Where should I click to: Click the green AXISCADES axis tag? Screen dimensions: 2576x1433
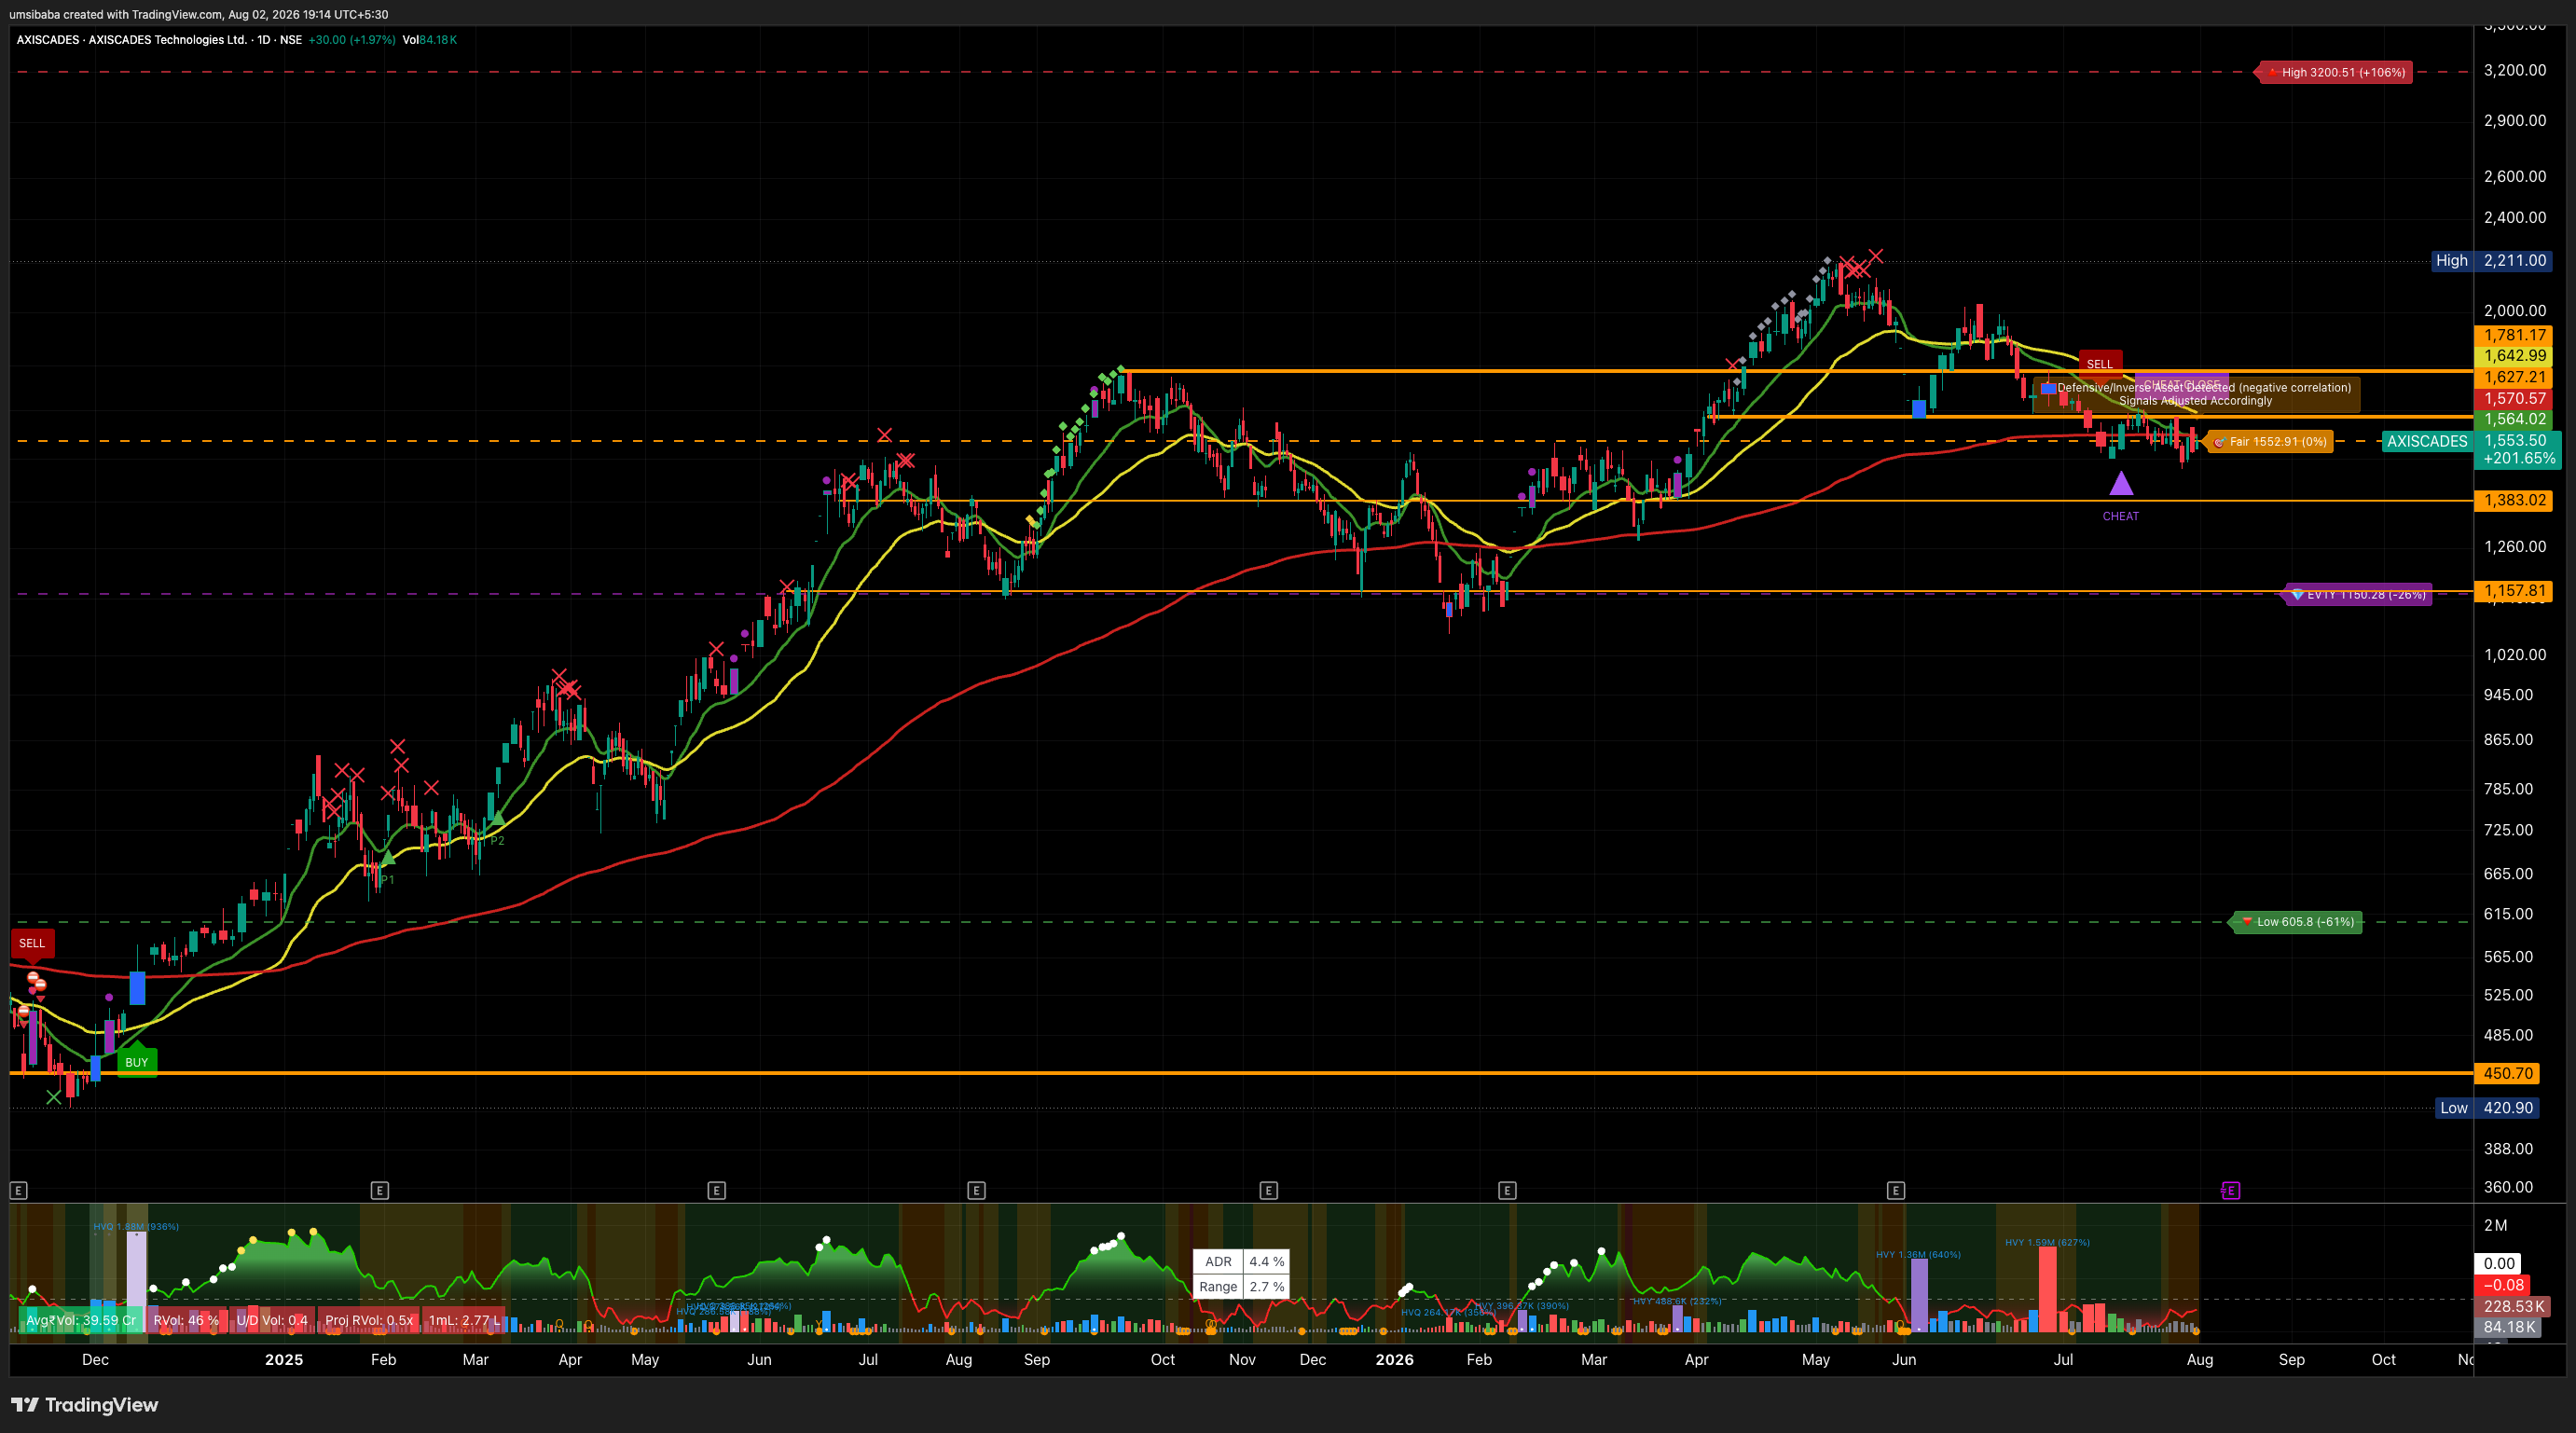coord(2427,441)
